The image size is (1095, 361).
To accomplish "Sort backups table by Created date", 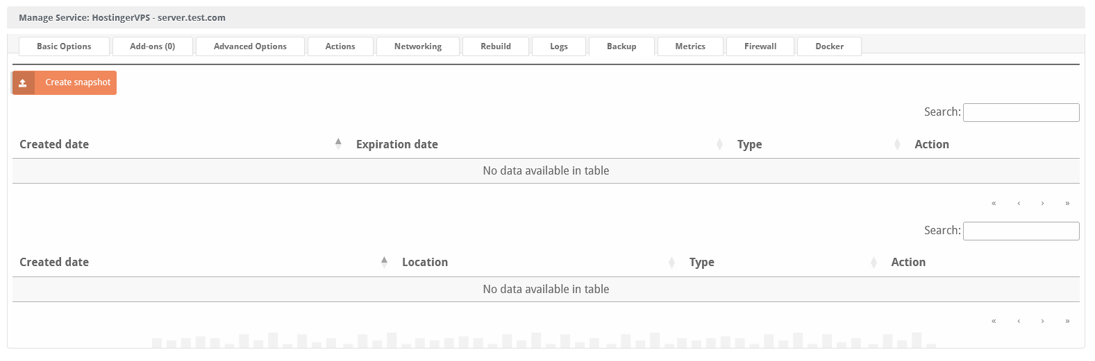I will click(203, 263).
